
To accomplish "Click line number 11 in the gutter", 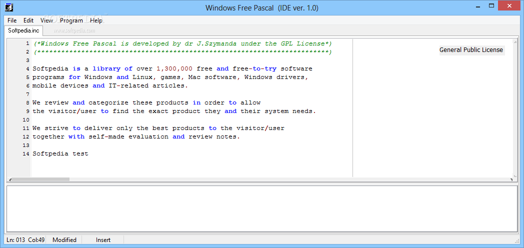I will 26,128.
